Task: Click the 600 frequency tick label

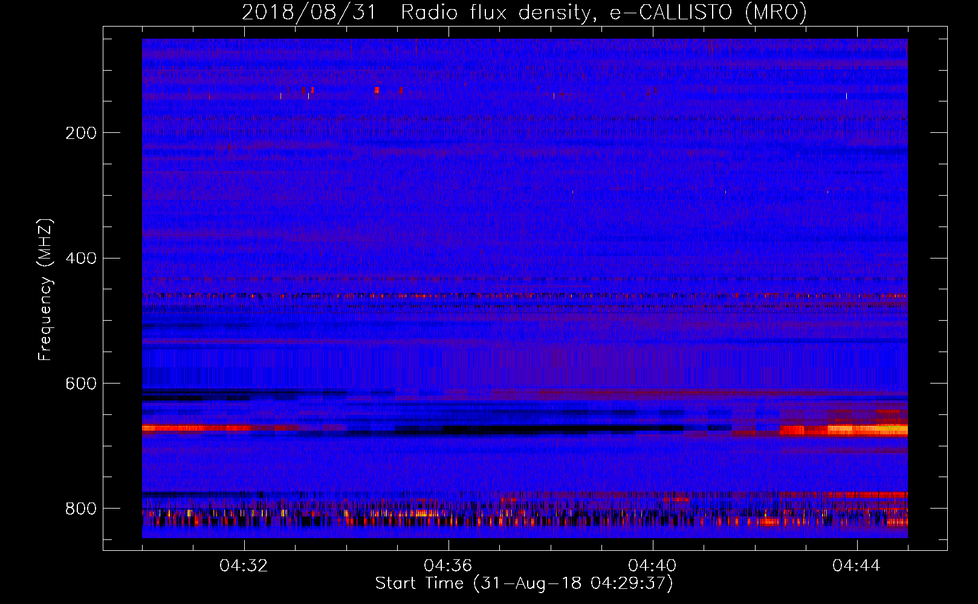Action: [x=81, y=384]
